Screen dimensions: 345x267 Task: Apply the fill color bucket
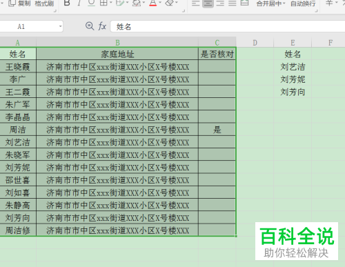137,3
